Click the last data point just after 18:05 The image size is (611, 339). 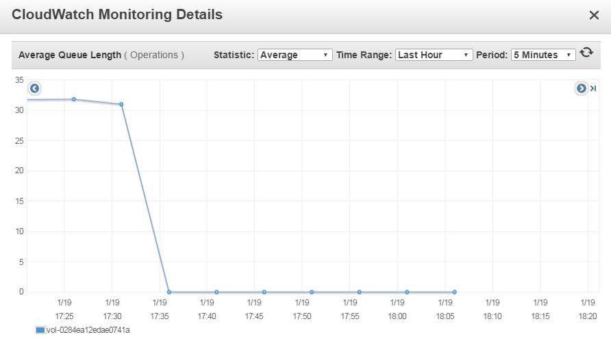pos(454,292)
